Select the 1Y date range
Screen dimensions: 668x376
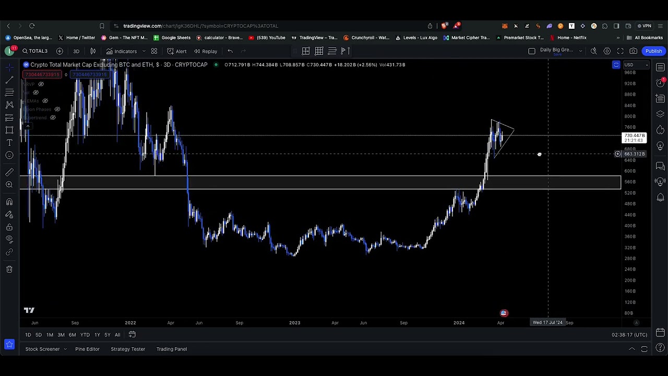pyautogui.click(x=97, y=335)
